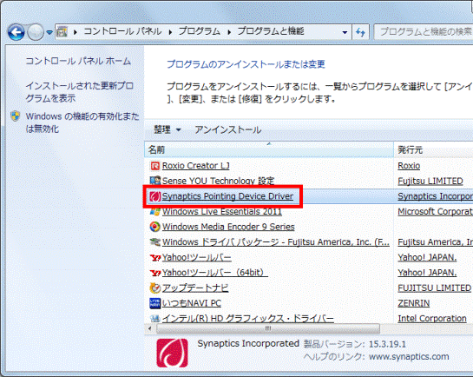Screen dimensions: 473x377
Task: Sort by the 名前 column header
Action: [269, 149]
